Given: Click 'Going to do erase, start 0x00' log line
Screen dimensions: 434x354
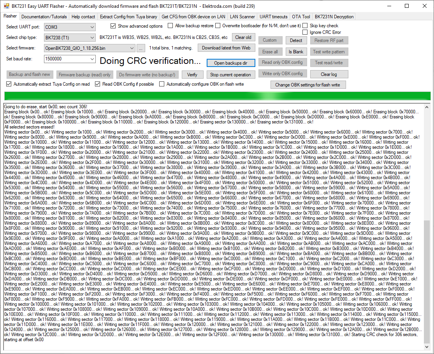Looking at the screenshot, I should [46, 107].
